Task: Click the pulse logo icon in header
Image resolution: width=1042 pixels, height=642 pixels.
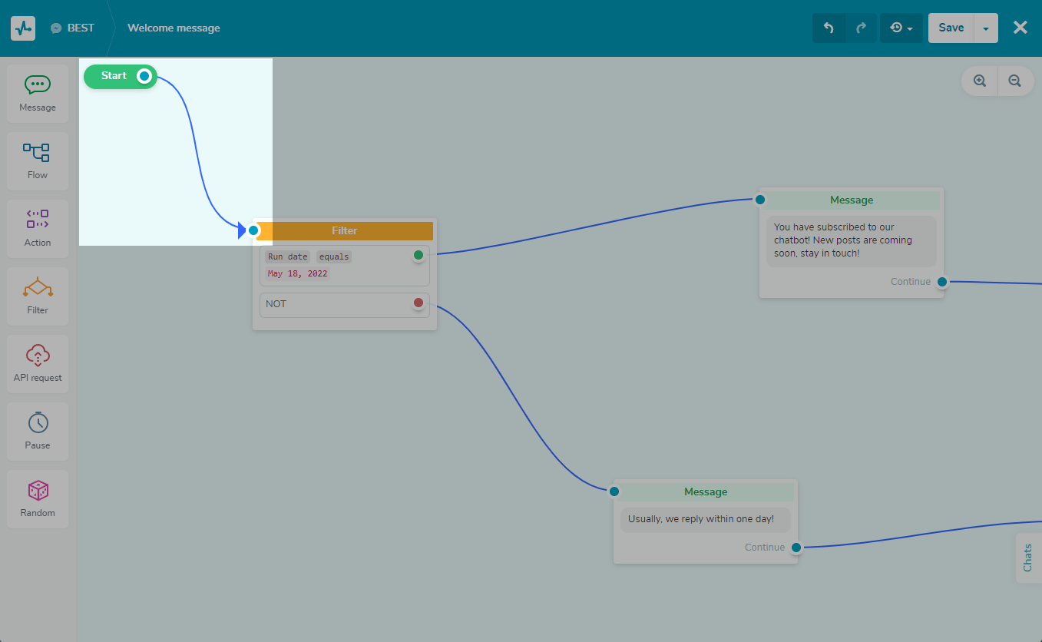Action: pos(23,28)
